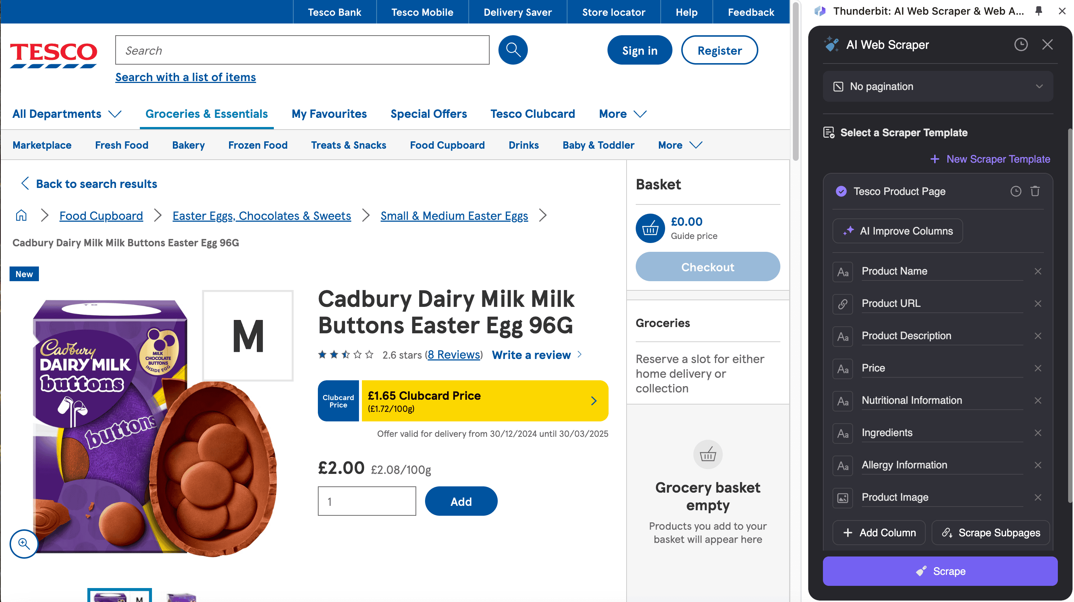Expand the All Departments menu
Viewport: 1074px width, 602px height.
pyautogui.click(x=67, y=114)
